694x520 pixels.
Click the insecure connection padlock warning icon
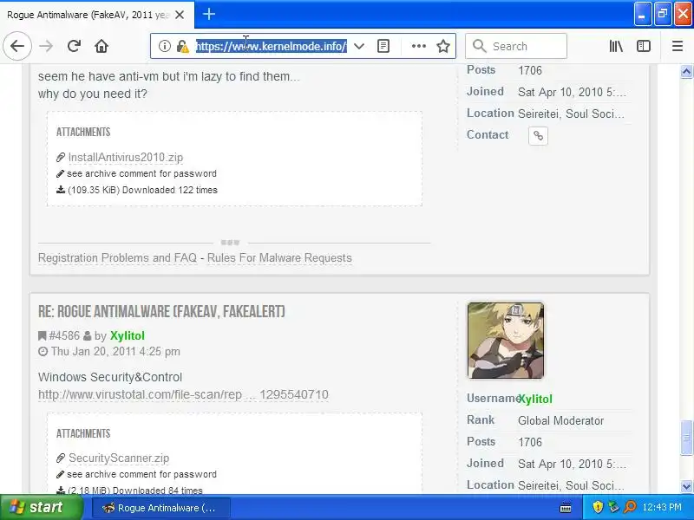click(x=182, y=46)
